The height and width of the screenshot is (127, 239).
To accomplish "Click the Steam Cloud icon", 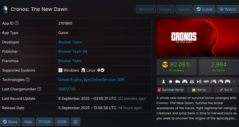I will click(x=178, y=82).
